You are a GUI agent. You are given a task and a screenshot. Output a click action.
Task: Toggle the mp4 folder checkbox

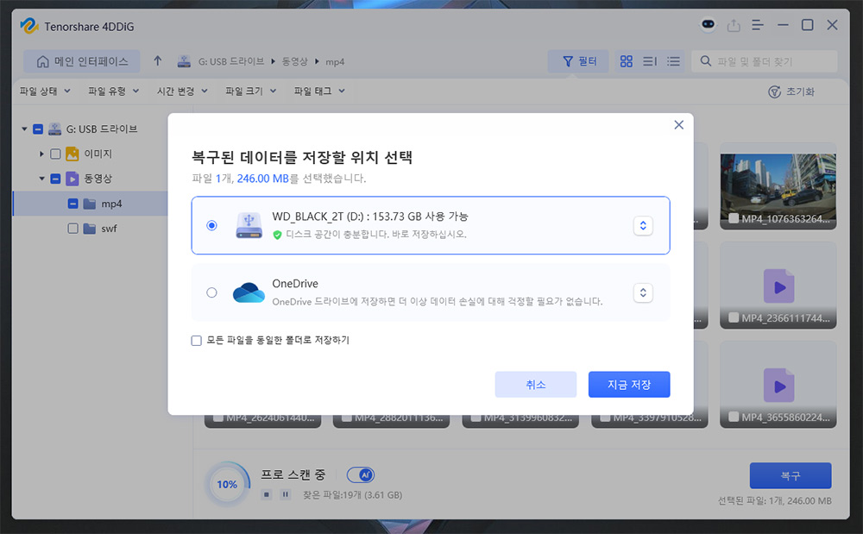click(73, 204)
